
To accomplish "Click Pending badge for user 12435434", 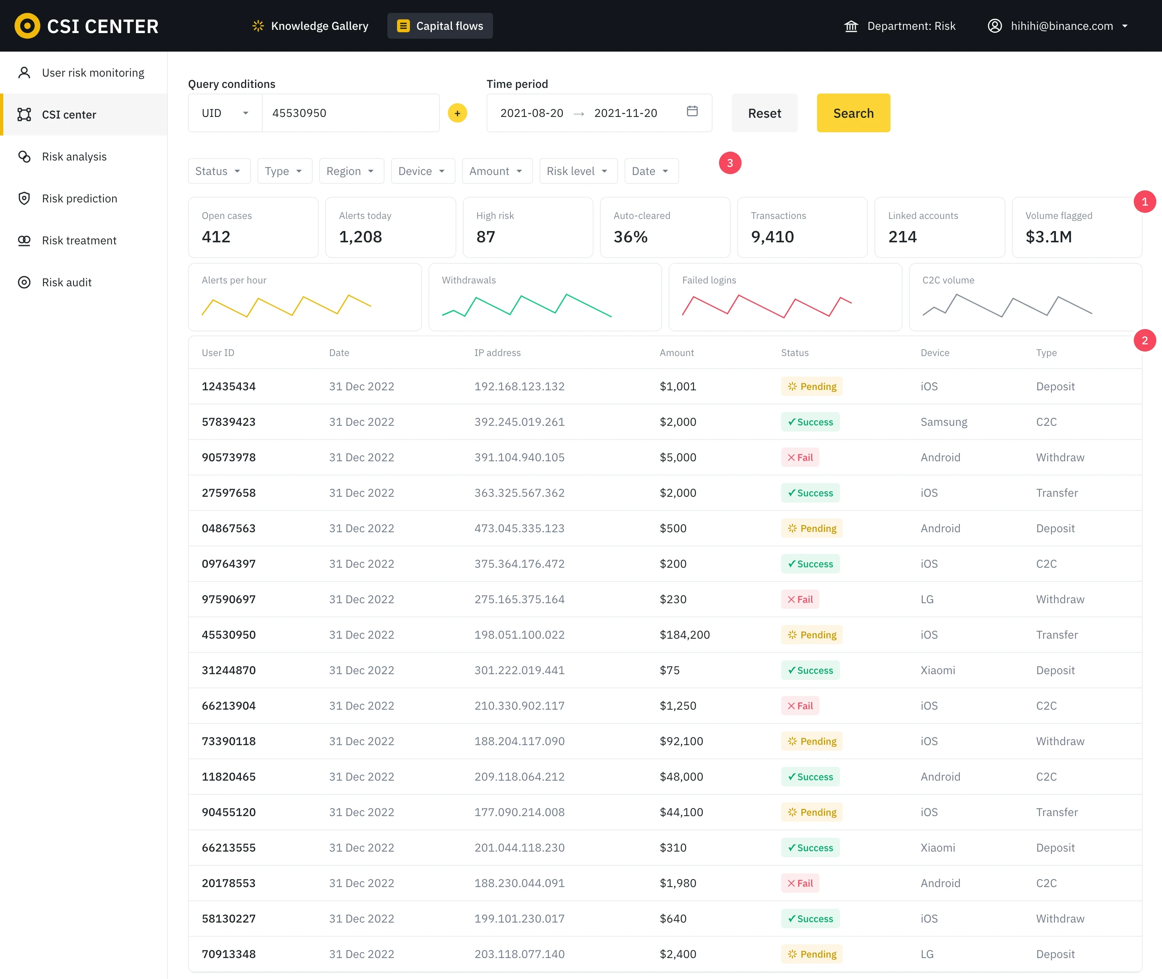I will point(811,386).
